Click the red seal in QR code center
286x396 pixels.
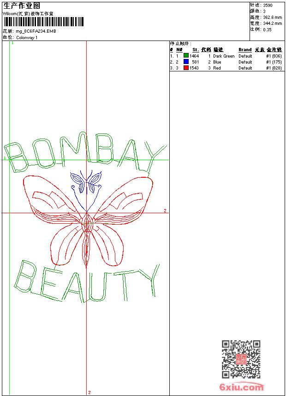coord(241,360)
